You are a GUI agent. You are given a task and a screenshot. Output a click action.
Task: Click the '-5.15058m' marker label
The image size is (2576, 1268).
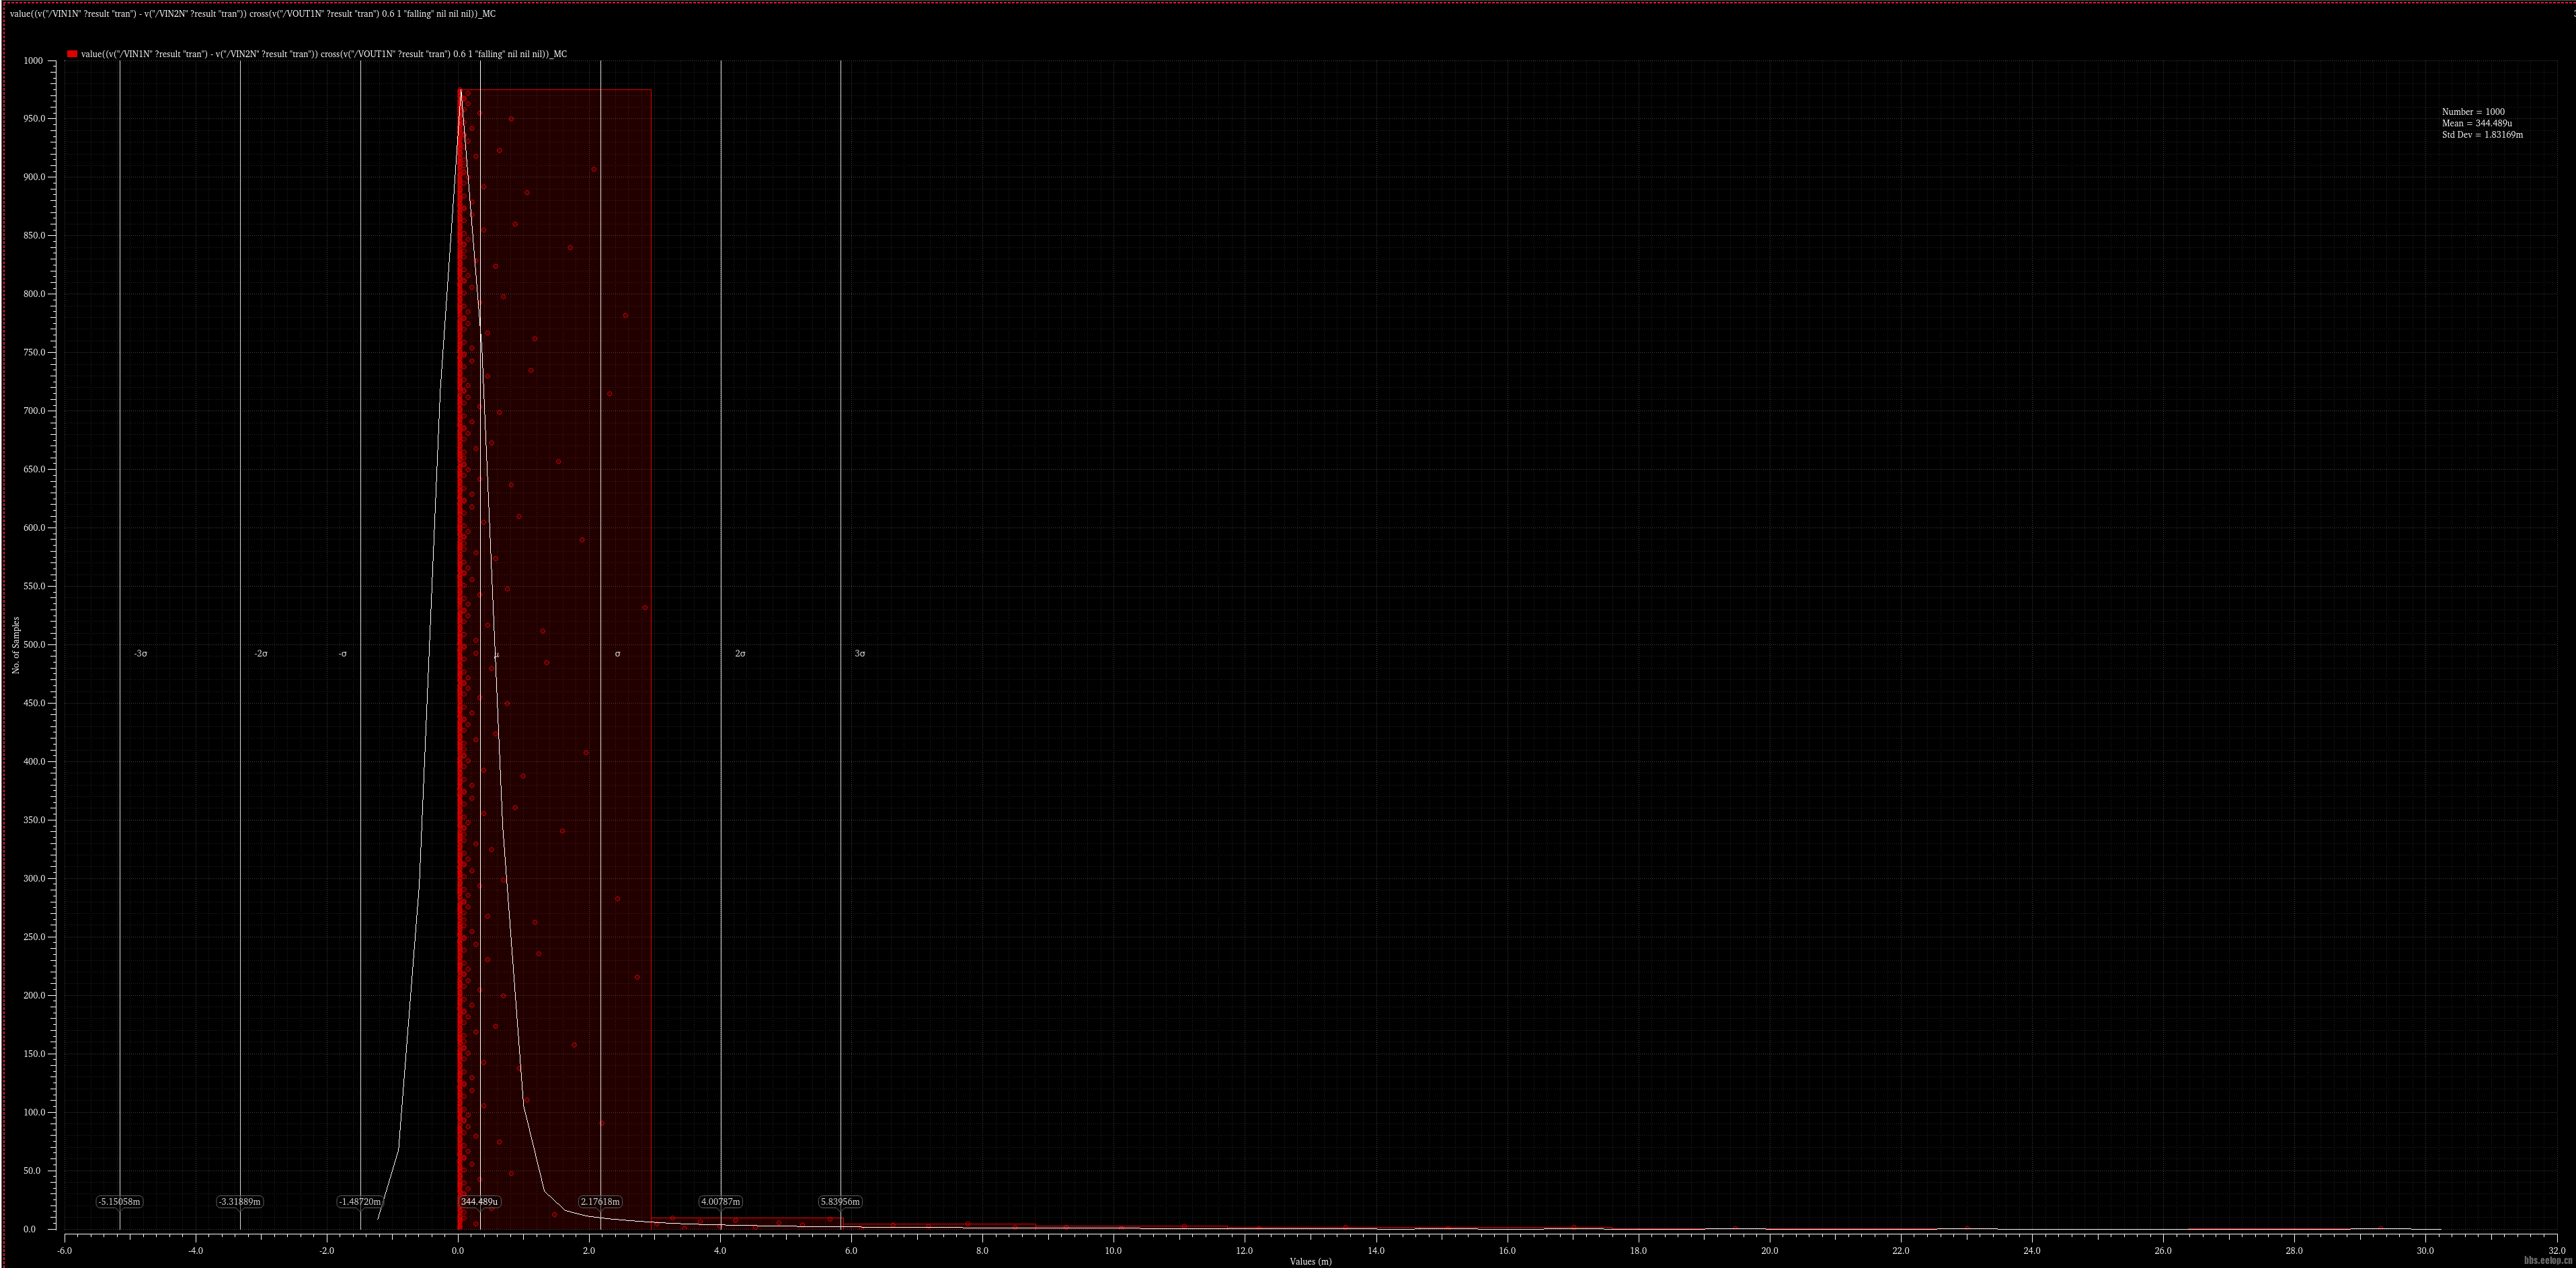[120, 1201]
